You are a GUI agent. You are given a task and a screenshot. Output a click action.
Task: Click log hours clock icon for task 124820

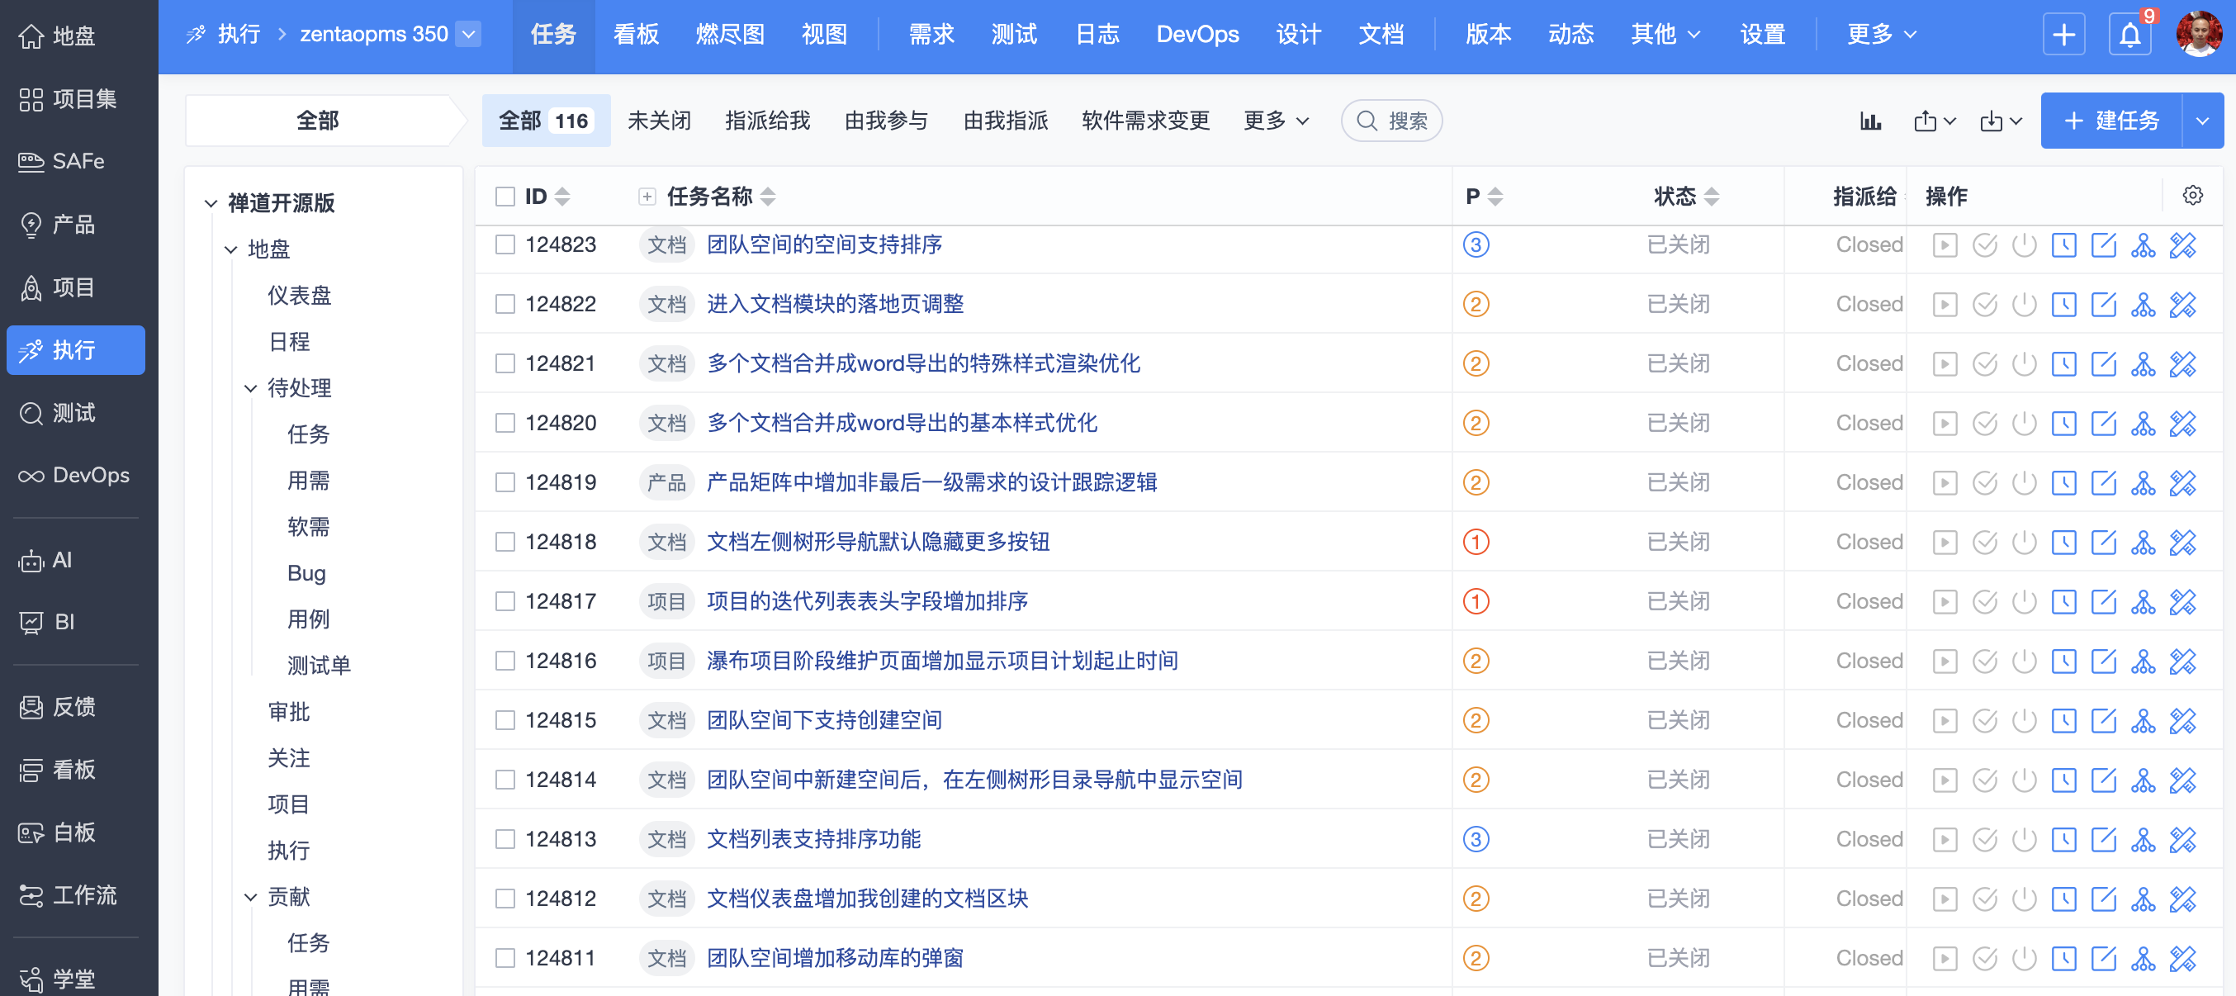click(2063, 423)
